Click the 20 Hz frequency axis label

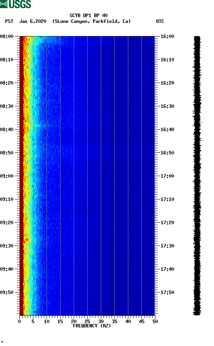click(x=74, y=322)
